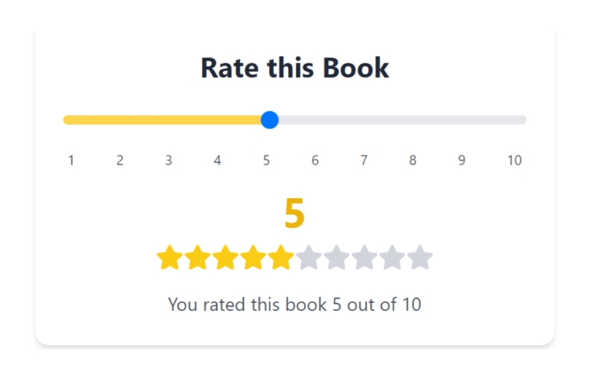
Task: Click the sixth gray star
Action: [x=309, y=257]
